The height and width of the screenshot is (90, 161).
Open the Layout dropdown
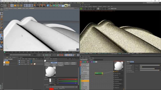tap(153, 3)
